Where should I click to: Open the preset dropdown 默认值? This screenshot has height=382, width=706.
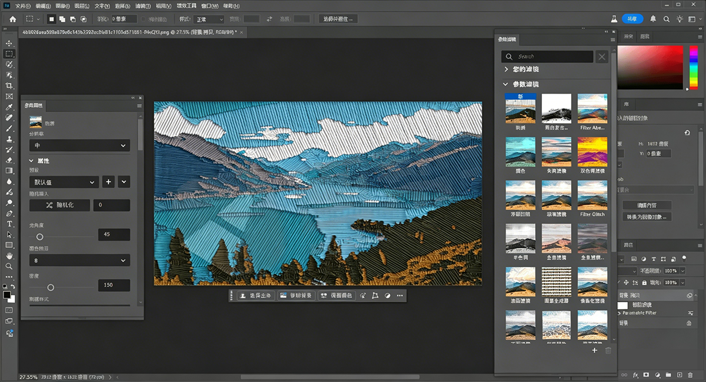(64, 182)
